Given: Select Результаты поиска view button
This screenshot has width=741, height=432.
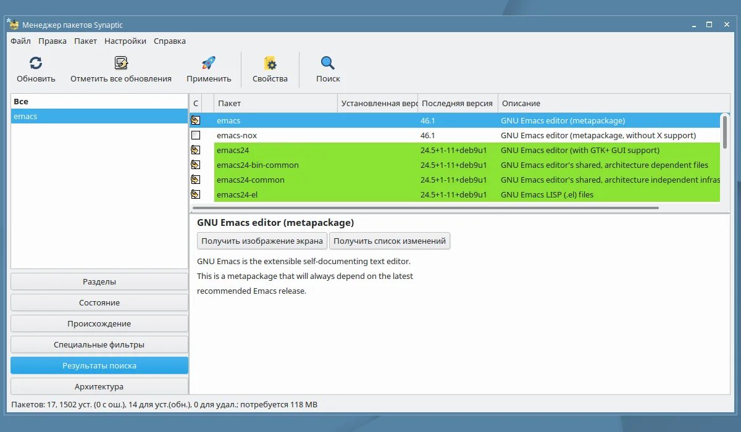Looking at the screenshot, I should click(x=99, y=365).
